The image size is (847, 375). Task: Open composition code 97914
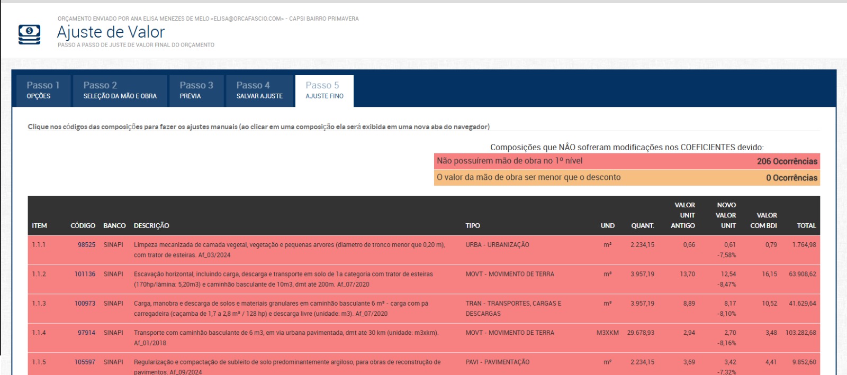point(86,333)
